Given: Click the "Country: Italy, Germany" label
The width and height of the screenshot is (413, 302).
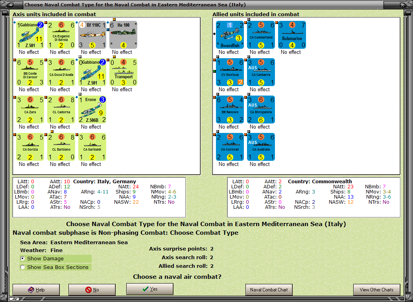Looking at the screenshot, I should pos(105,181).
